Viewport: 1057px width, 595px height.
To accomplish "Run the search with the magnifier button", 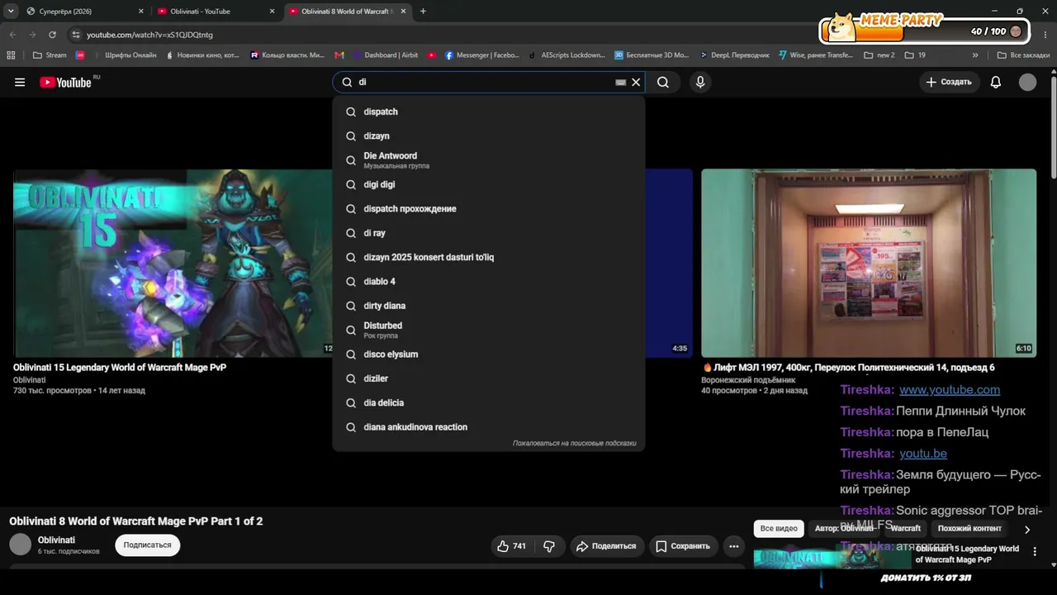I will coord(663,82).
